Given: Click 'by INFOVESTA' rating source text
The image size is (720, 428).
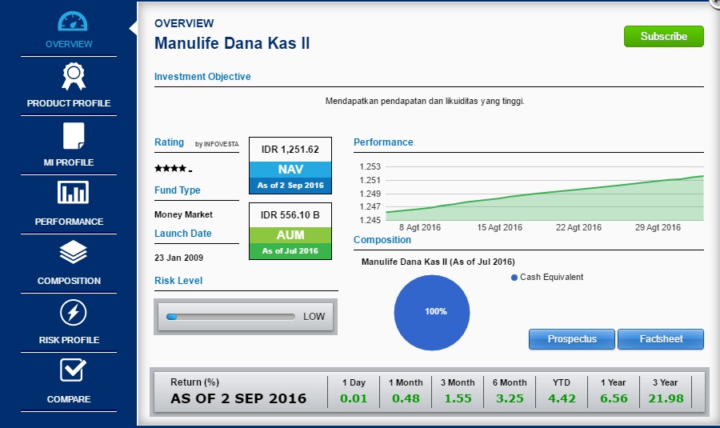Looking at the screenshot, I should coord(217,144).
